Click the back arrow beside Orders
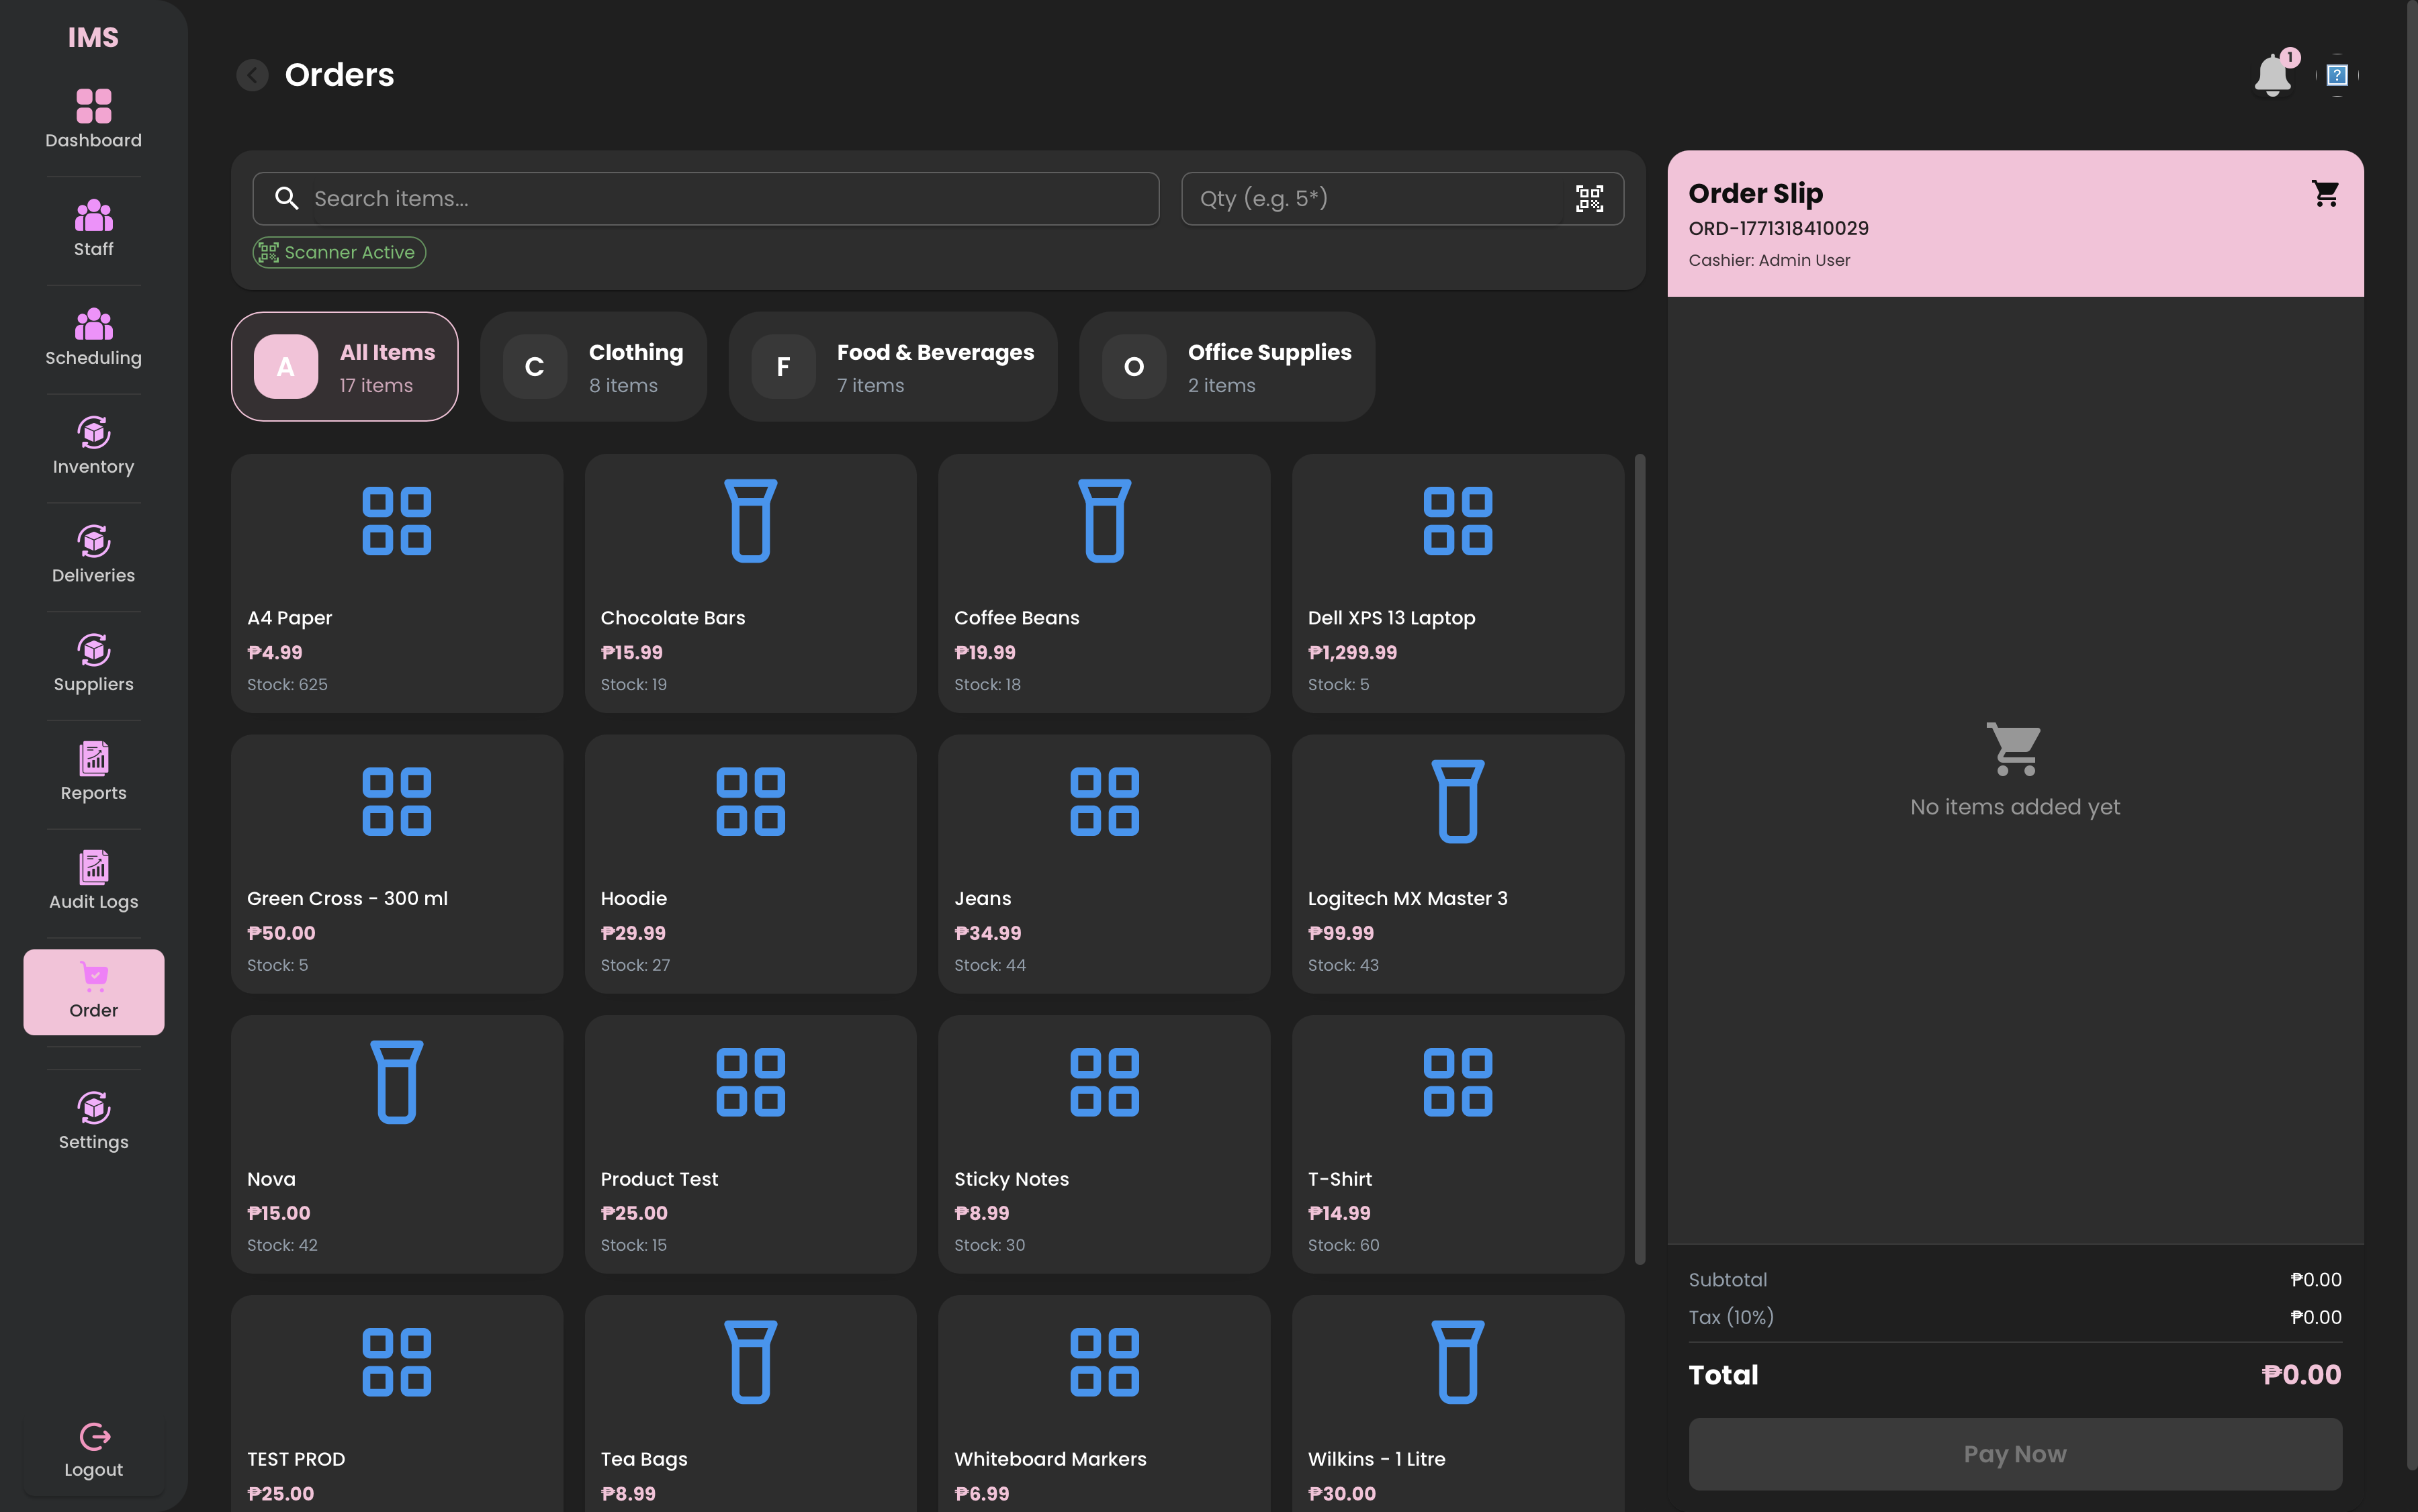2418x1512 pixels. click(x=252, y=75)
